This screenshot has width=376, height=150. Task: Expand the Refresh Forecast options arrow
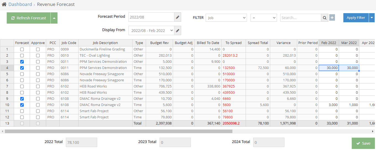click(54, 18)
